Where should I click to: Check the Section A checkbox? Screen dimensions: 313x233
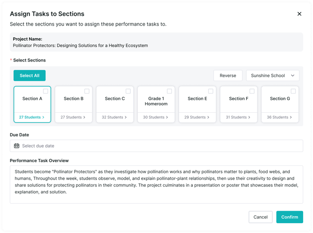[x=46, y=91]
